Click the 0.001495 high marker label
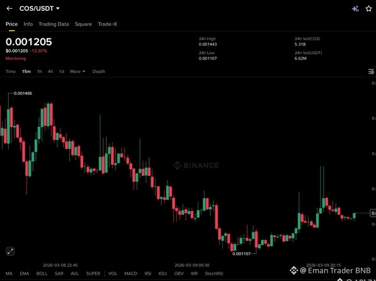 (x=23, y=93)
